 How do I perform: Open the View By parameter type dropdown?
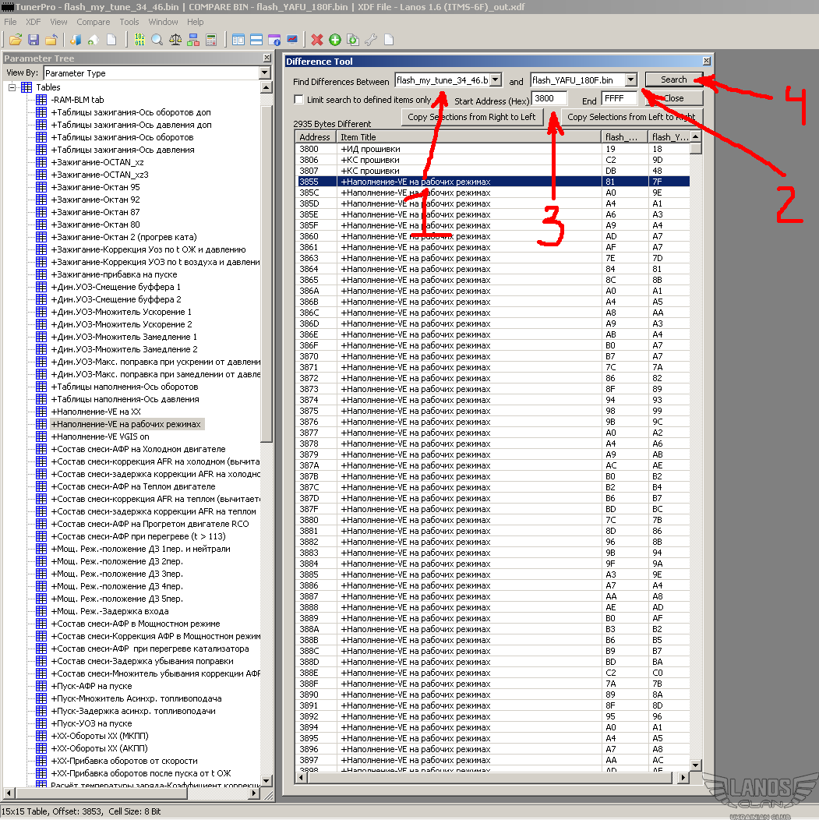click(264, 73)
